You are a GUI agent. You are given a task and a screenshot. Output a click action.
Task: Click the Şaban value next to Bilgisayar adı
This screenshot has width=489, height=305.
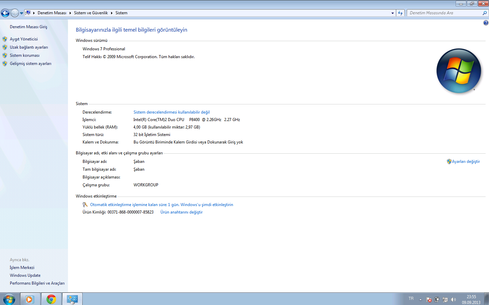[139, 162]
